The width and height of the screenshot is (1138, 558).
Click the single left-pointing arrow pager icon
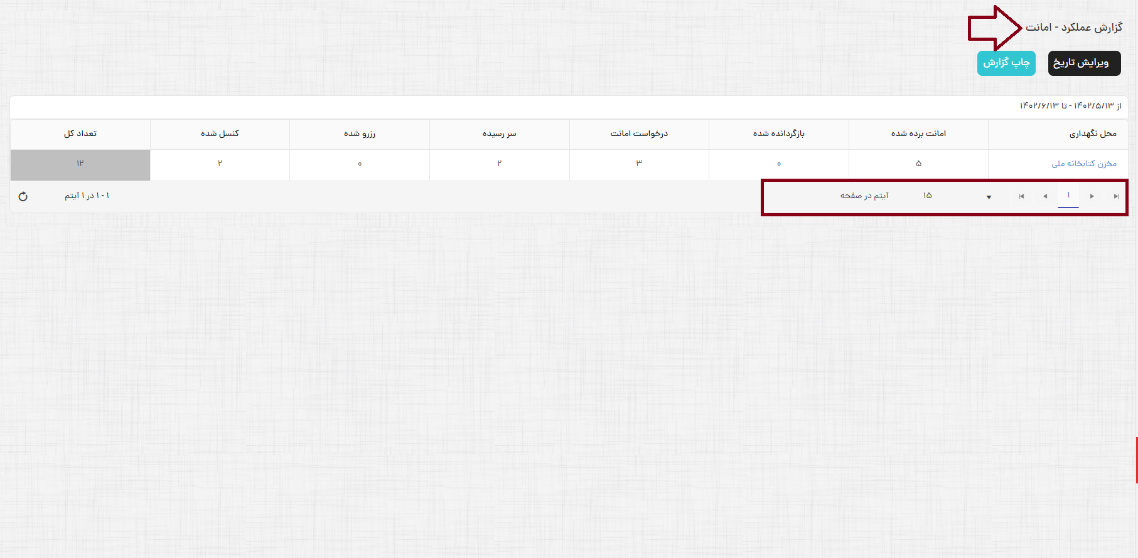click(1045, 196)
